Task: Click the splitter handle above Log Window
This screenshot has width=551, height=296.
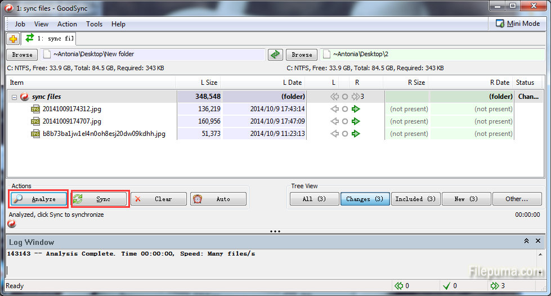Action: tap(275, 231)
